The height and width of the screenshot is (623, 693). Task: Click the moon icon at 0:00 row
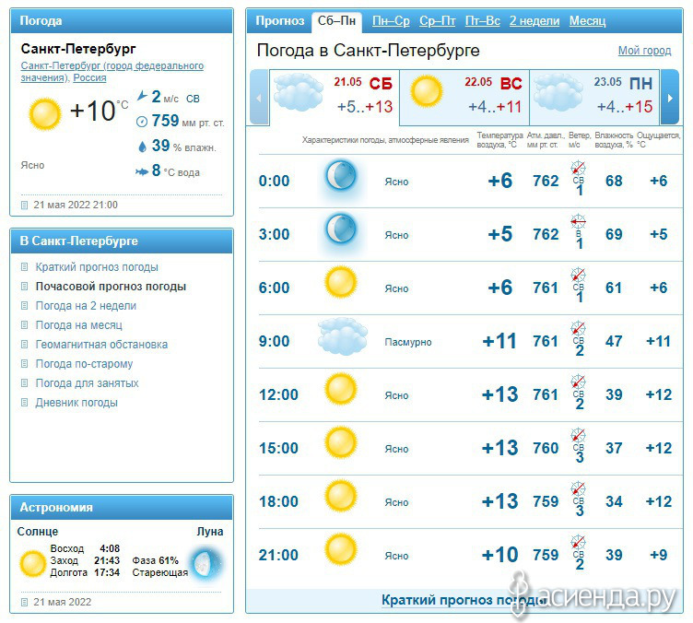pyautogui.click(x=341, y=175)
